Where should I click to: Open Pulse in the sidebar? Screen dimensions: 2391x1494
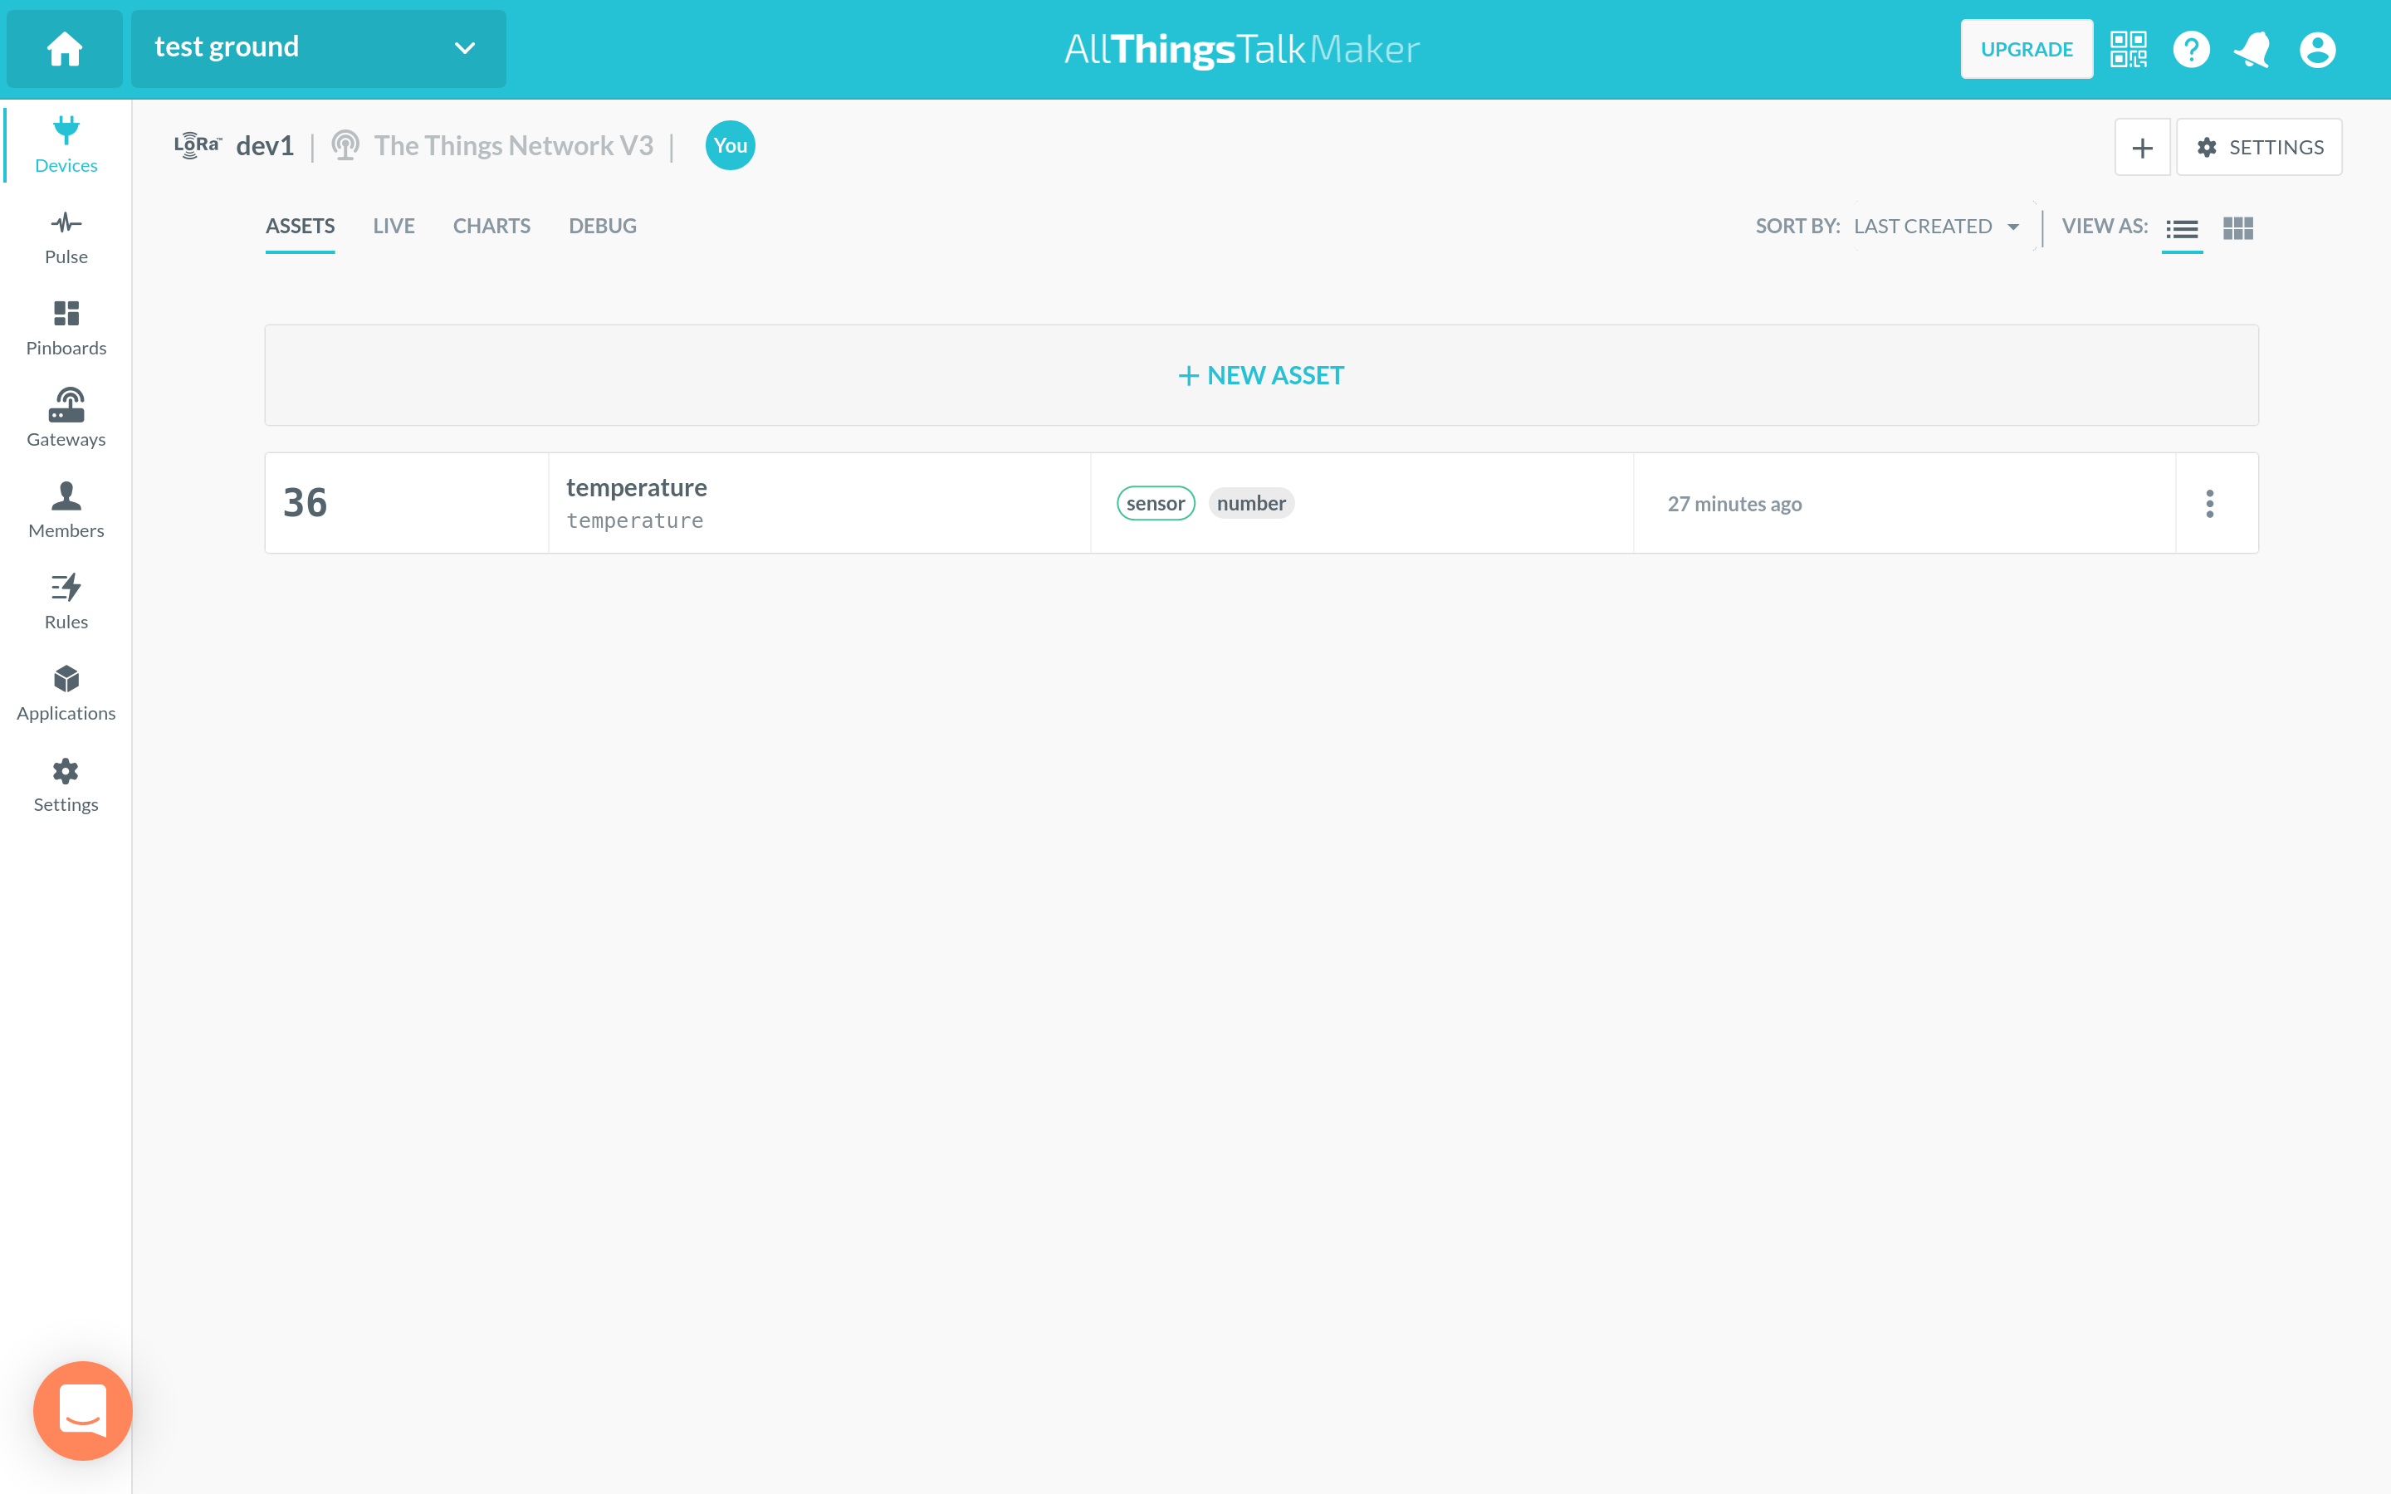coord(66,237)
